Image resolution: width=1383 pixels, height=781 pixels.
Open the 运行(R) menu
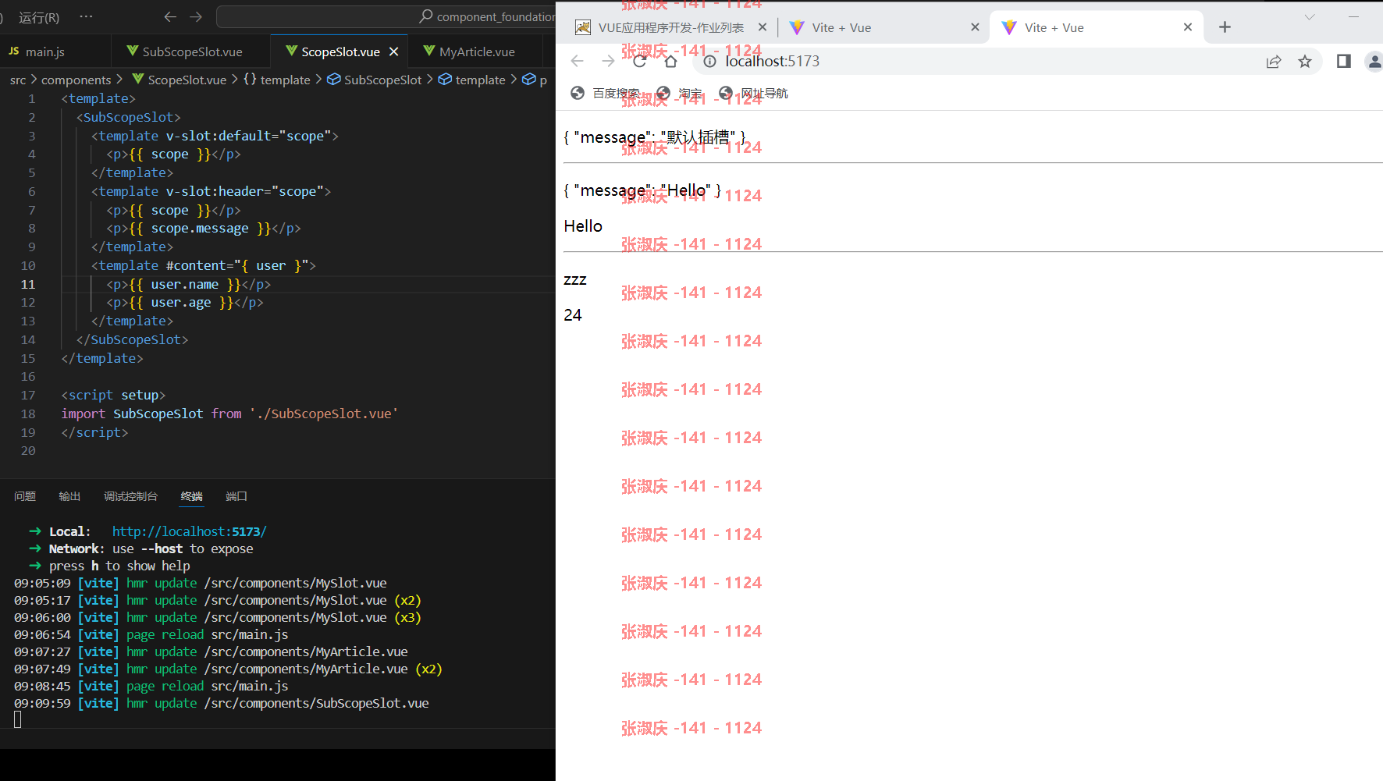point(39,17)
